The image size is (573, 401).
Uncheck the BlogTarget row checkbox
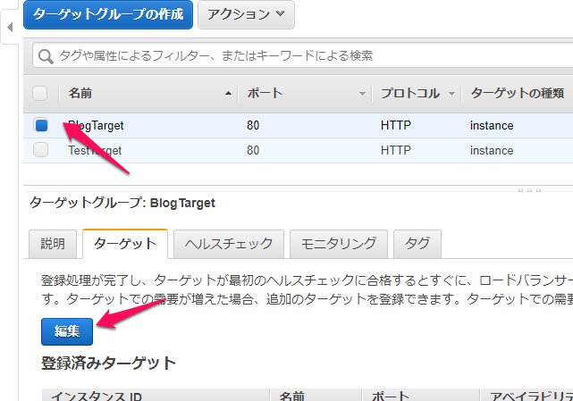click(41, 126)
